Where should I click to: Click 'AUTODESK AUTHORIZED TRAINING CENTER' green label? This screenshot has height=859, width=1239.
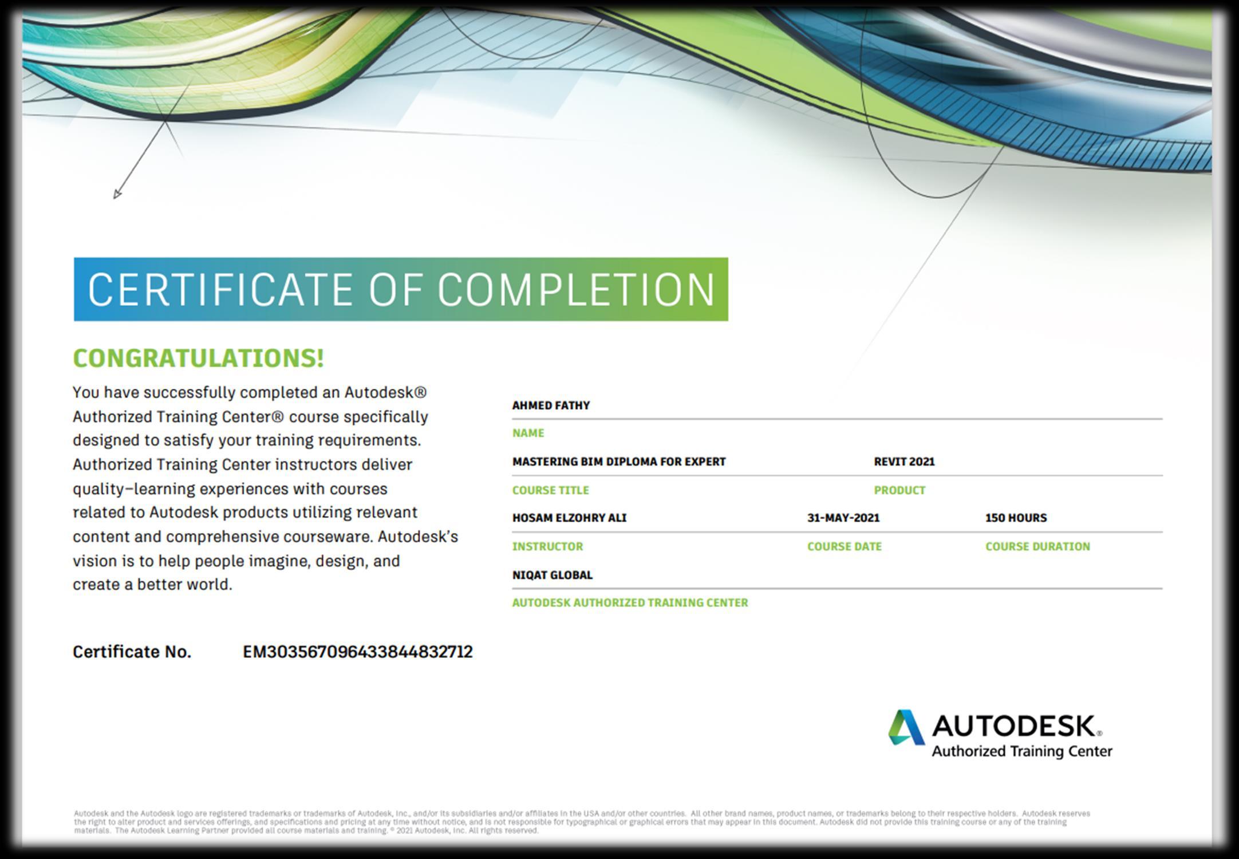(x=630, y=602)
